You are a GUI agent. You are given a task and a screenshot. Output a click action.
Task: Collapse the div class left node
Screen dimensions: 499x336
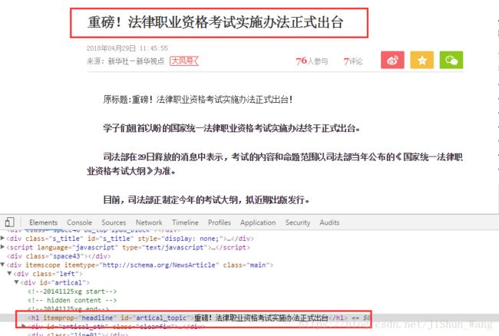coord(9,273)
